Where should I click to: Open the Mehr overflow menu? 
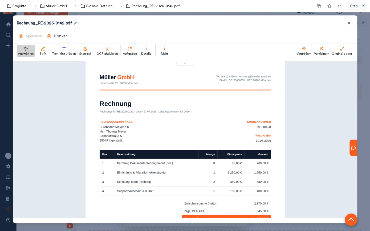(164, 51)
